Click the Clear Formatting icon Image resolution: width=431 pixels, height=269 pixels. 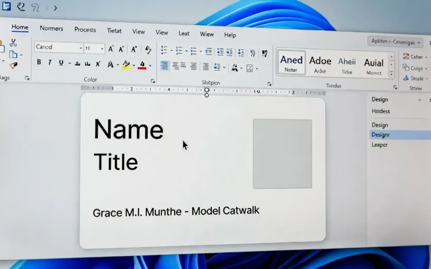[148, 50]
